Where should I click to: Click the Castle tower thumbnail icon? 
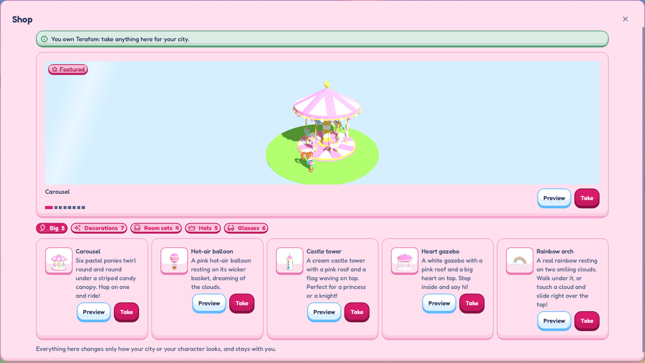point(290,261)
